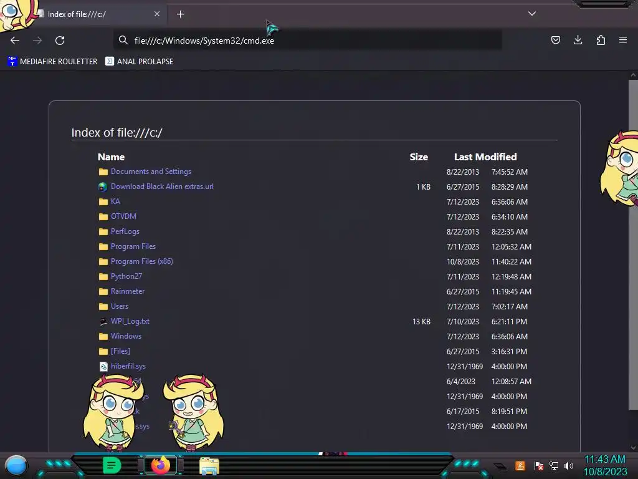Click the page's vertical scrollbar thumb
The image size is (638, 479).
tap(633, 244)
